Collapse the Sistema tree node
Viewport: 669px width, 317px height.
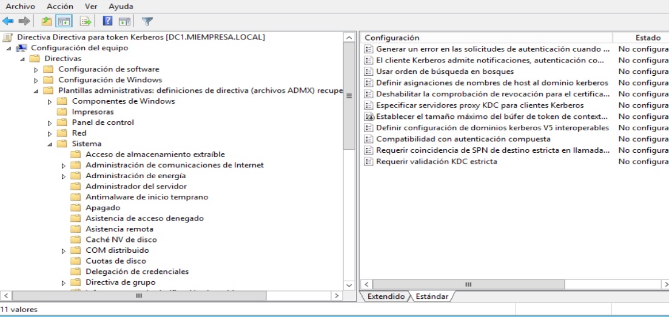pos(50,144)
